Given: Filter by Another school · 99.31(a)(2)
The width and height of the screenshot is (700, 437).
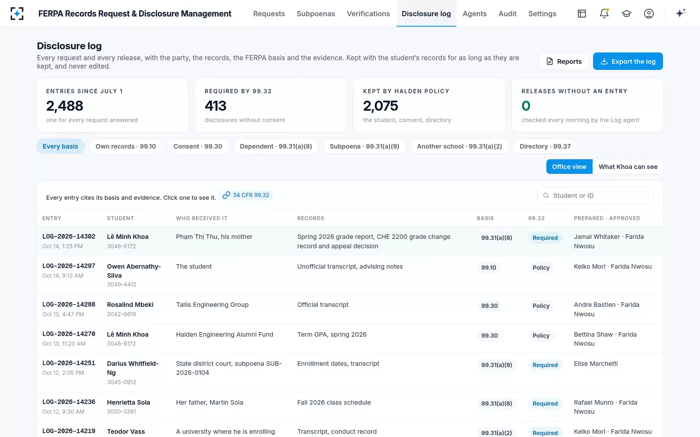Looking at the screenshot, I should coord(459,146).
